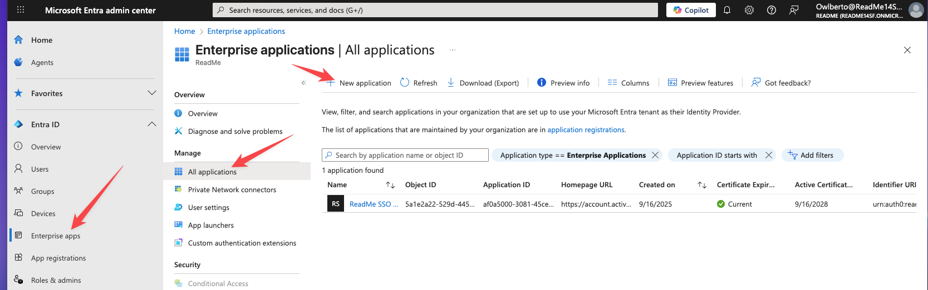Remove the Application type filter

(655, 155)
